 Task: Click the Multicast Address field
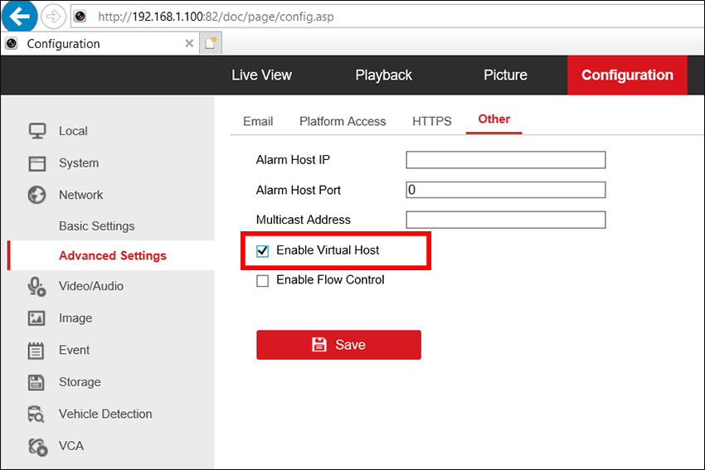[x=506, y=220]
